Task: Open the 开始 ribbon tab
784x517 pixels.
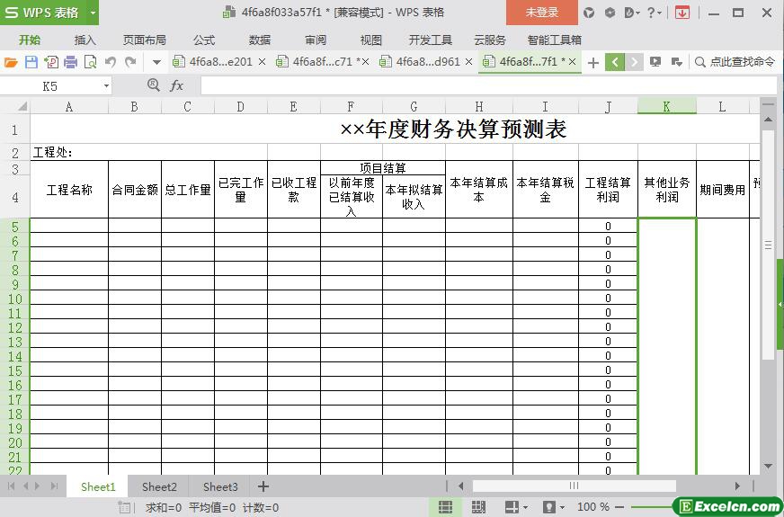Action: [x=30, y=40]
